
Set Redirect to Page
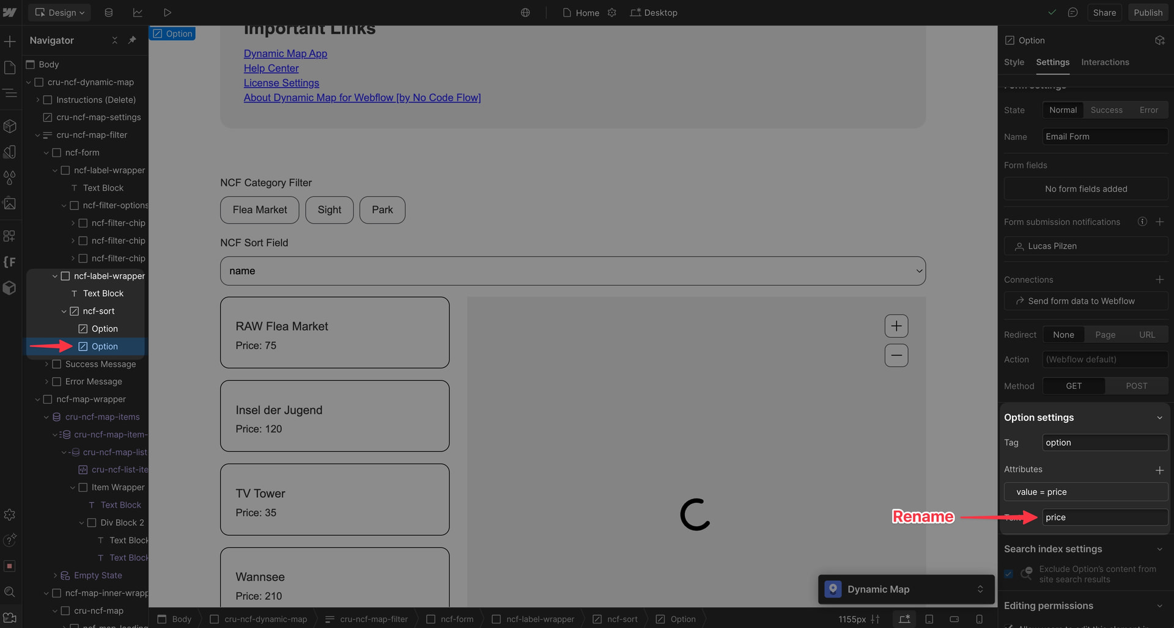[1106, 335]
